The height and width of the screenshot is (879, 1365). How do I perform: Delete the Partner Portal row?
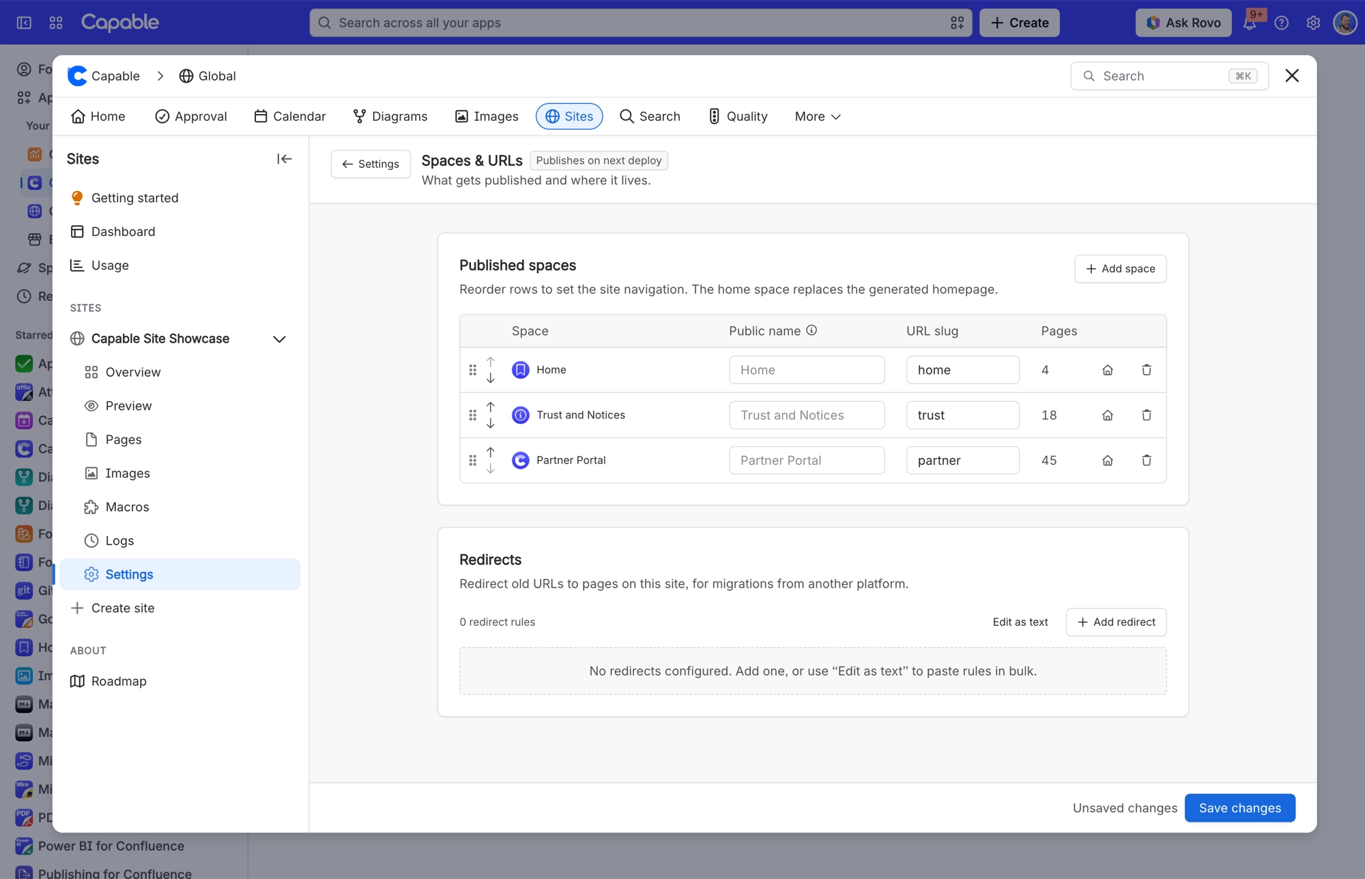[x=1147, y=461]
